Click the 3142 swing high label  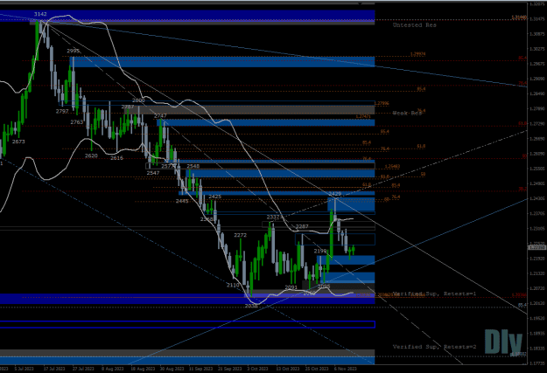[40, 14]
